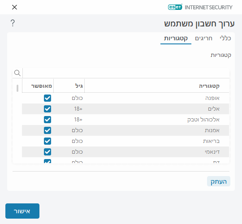Screen dimensions: 242x224
Task: Click the כולם age for בריאות
Action: pos(78,141)
